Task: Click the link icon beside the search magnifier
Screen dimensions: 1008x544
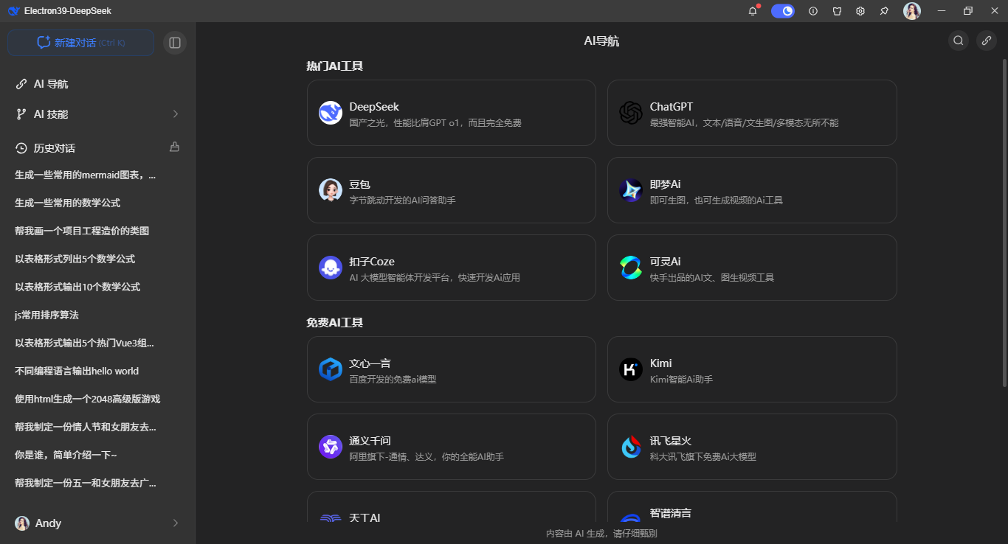Action: (986, 41)
